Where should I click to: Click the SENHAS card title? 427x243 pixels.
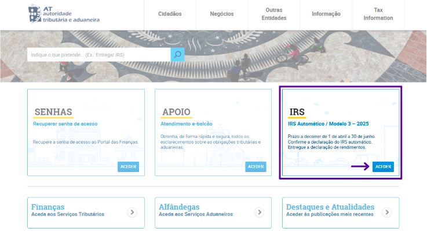(x=53, y=112)
